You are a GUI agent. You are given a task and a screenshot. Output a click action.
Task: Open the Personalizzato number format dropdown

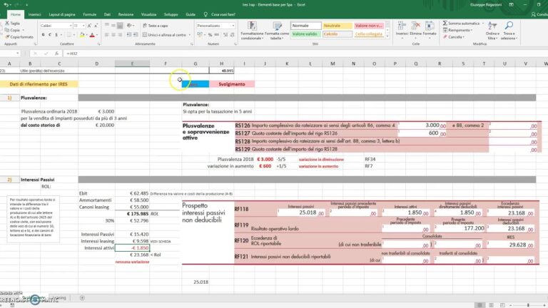coord(233,26)
